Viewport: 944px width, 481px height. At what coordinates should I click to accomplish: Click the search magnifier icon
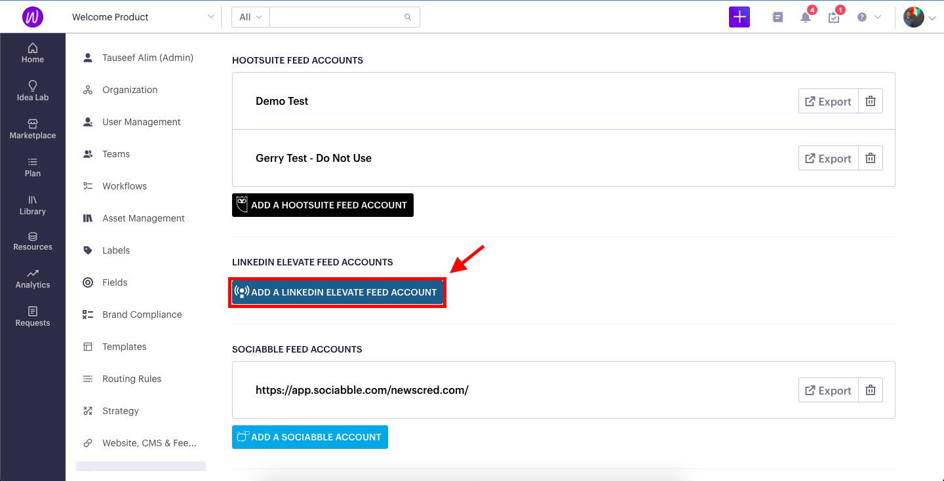click(x=408, y=17)
